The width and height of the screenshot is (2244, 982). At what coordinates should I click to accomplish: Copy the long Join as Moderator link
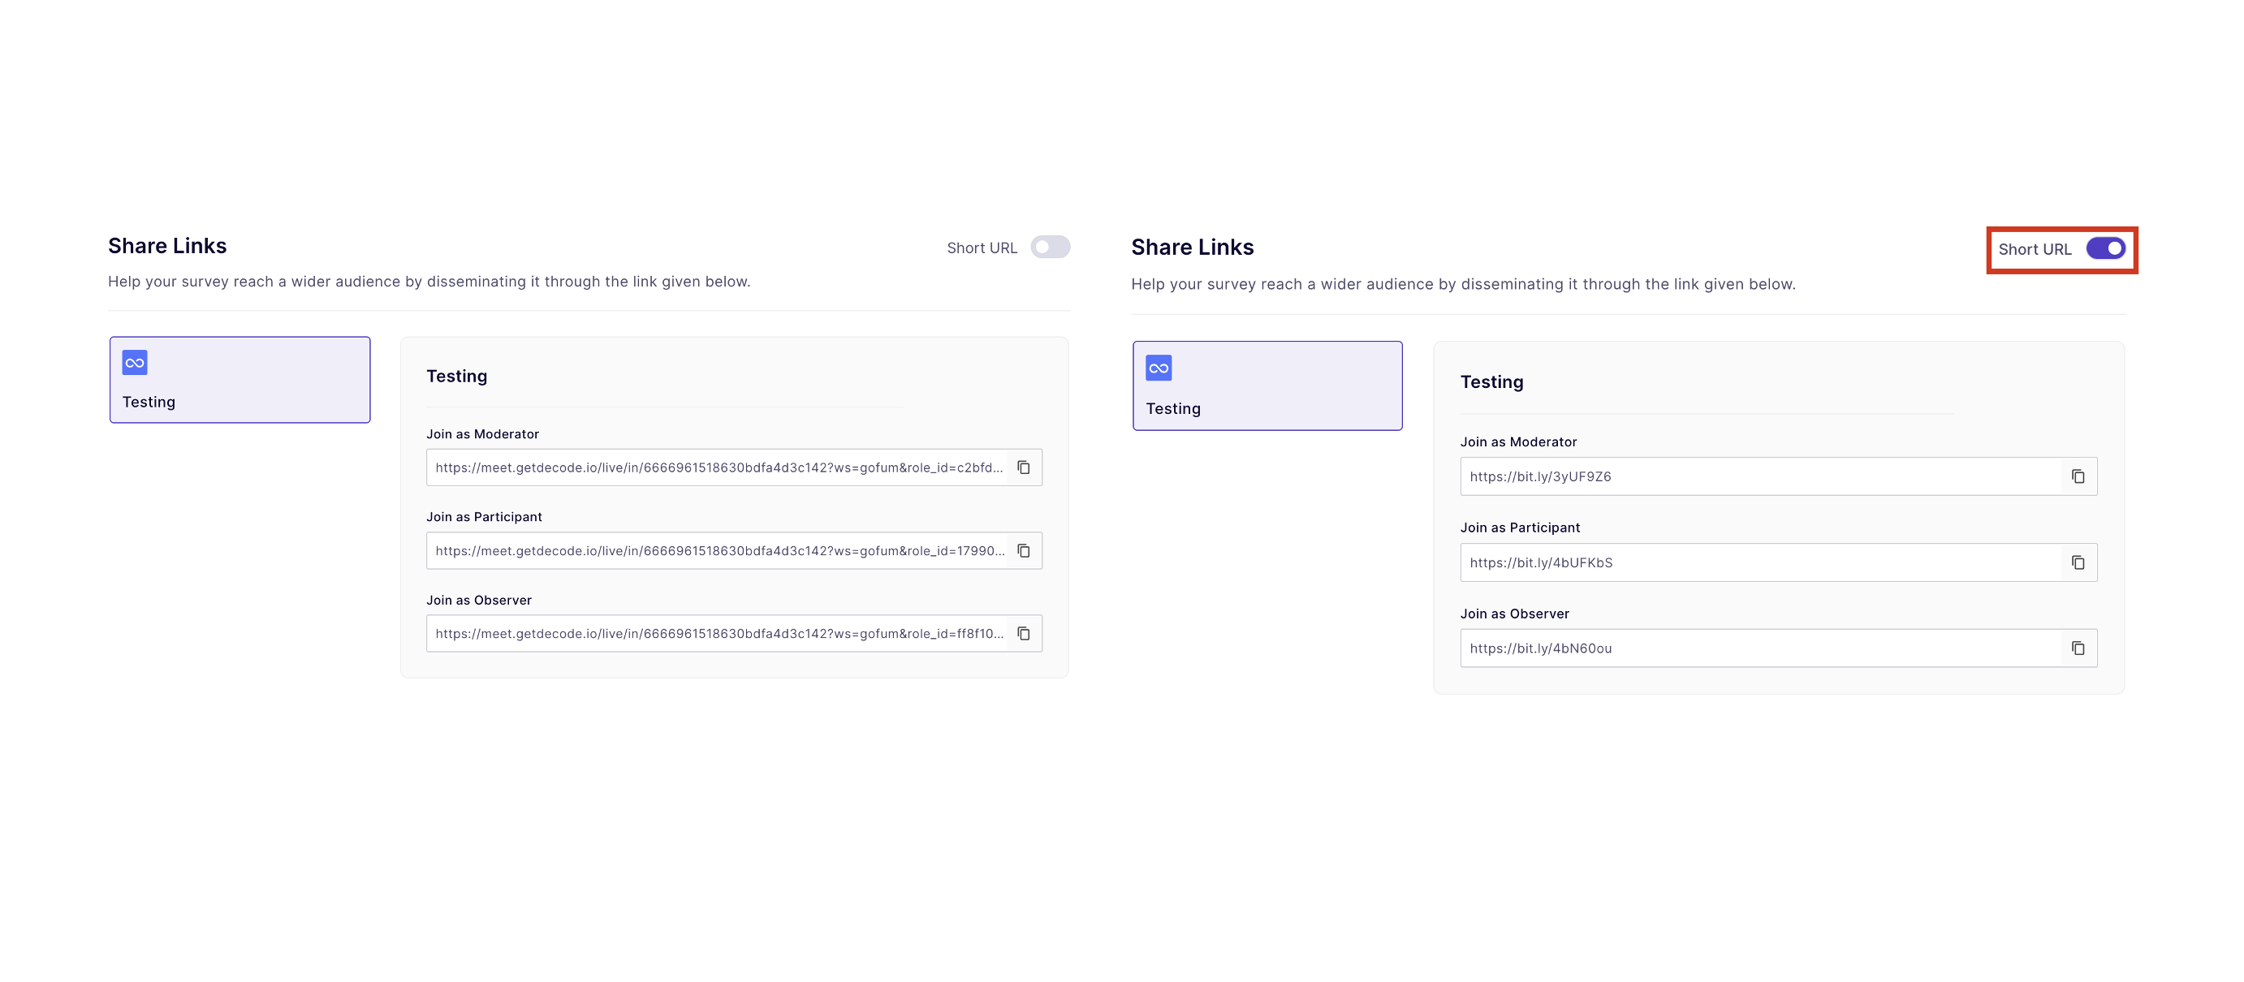click(1024, 467)
